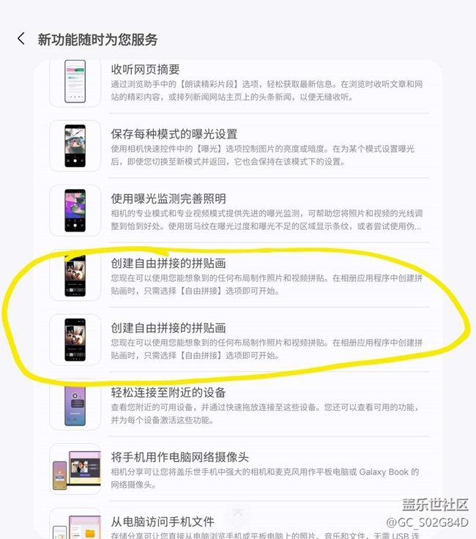The image size is (476, 539).
Task: Tap the scroll-up chevron near the bottom
Action: (238, 513)
